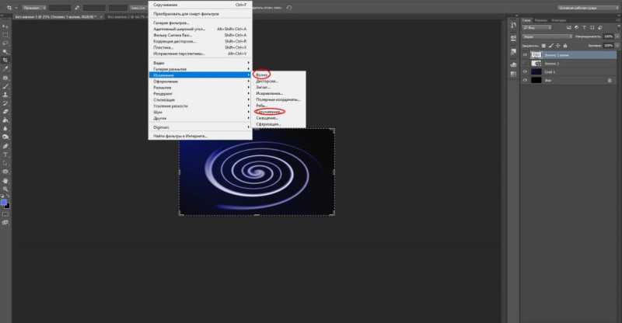Switch to the Контуры tab
Screen dimensions: 622x323
558,20
